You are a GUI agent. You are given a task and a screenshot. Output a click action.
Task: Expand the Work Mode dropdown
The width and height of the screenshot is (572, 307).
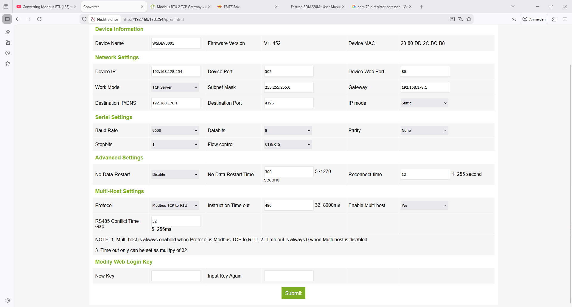(175, 87)
